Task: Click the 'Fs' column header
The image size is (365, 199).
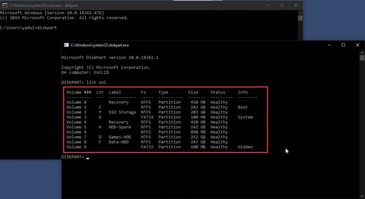Action: [x=143, y=92]
